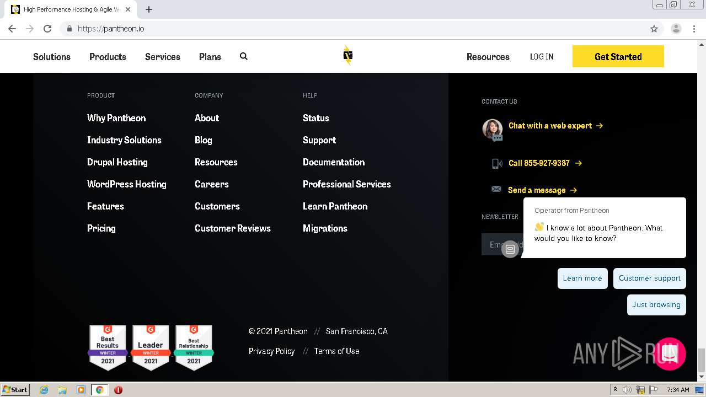Viewport: 706px width, 397px height.
Task: Open the Resources nav menu
Action: pos(488,56)
